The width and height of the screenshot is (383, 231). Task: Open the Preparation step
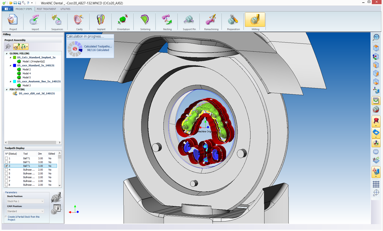click(x=233, y=22)
